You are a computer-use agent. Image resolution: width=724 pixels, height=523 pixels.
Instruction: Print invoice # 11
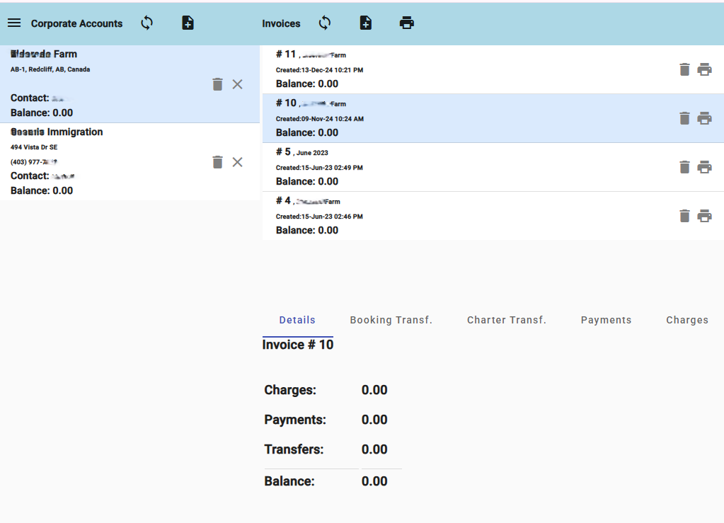(705, 69)
